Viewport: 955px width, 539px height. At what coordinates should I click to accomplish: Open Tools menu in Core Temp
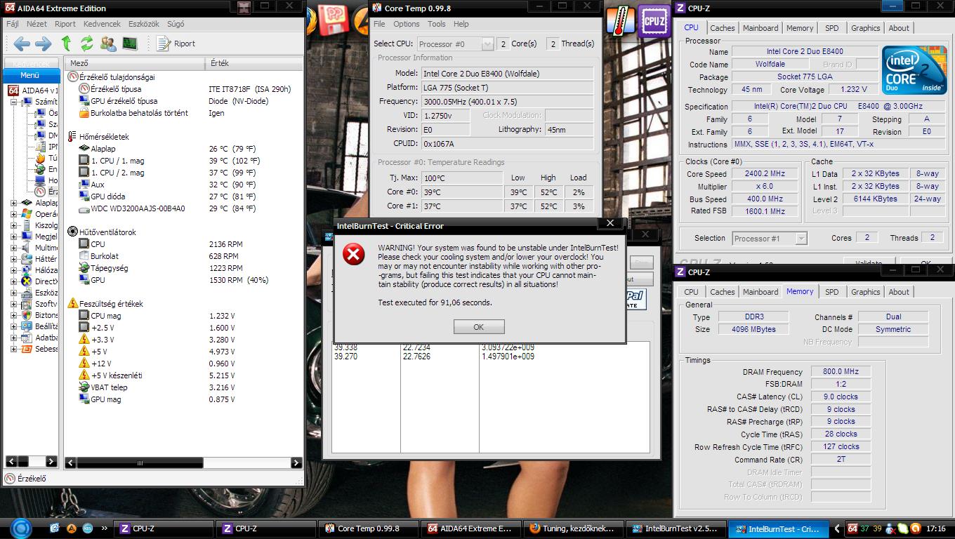pos(436,24)
